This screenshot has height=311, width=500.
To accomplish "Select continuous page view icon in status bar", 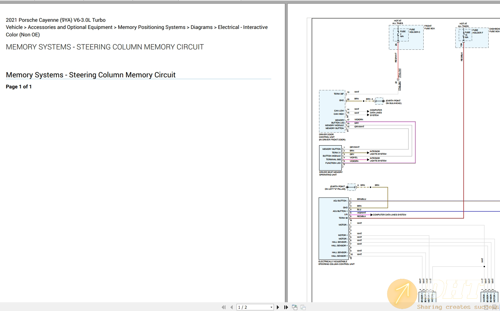I will [494, 307].
